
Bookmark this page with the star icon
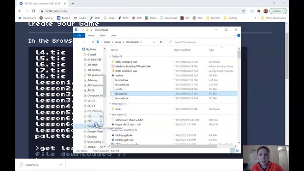244,11
